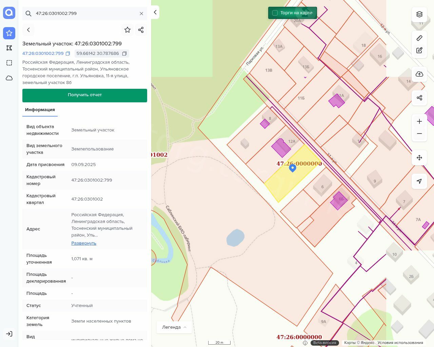The height and width of the screenshot is (347, 434).
Task: Zoom in the map with plus
Action: (x=419, y=121)
